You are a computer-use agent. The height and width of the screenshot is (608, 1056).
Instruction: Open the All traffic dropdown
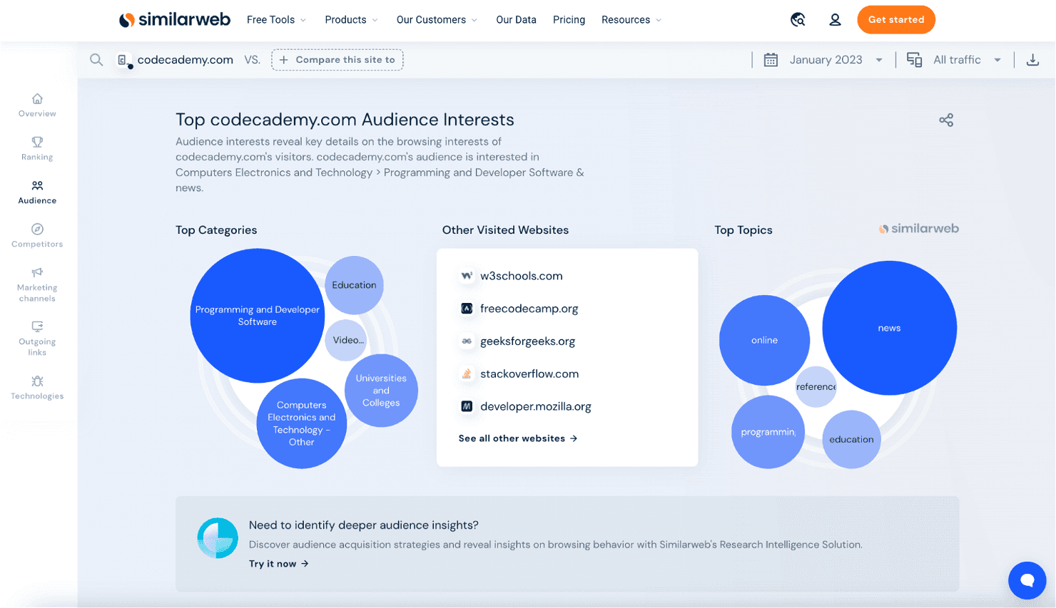967,60
